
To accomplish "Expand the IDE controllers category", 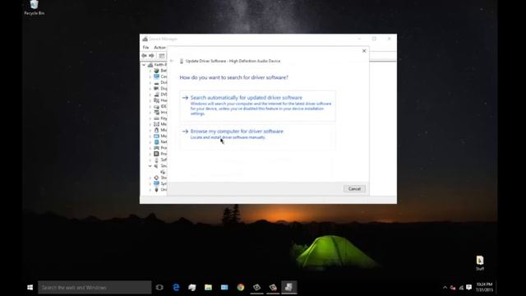I will tap(150, 106).
